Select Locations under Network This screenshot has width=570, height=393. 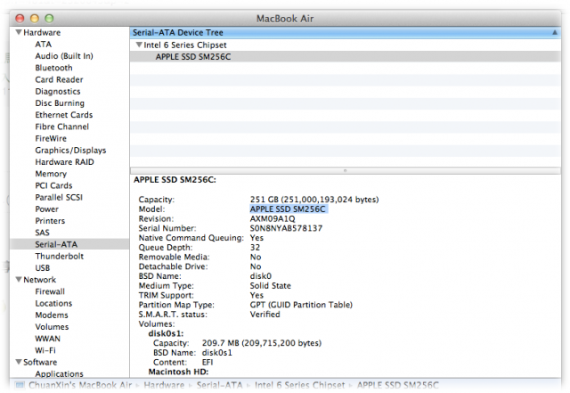coord(53,303)
